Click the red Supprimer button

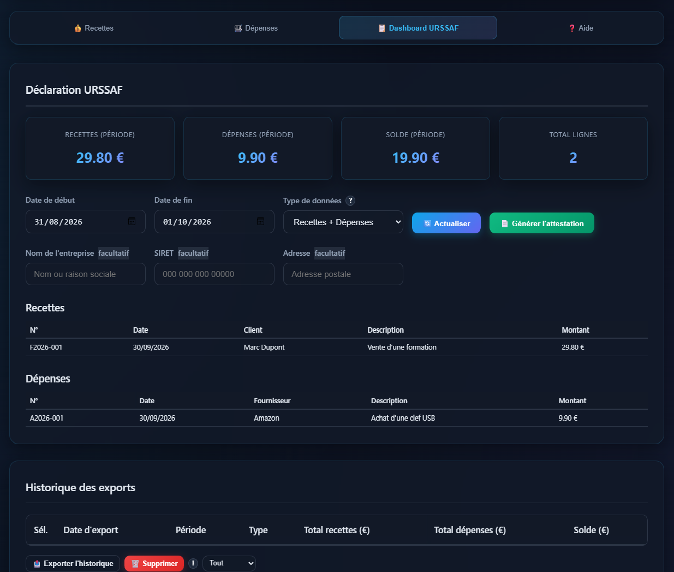154,563
